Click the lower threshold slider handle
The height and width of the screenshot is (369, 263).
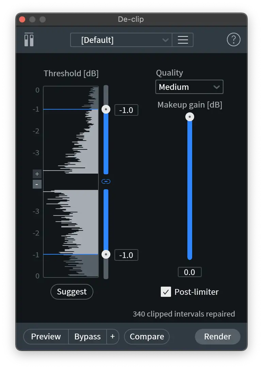(x=106, y=254)
